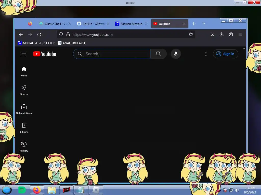This screenshot has width=261, height=195.
Task: Open volume control in system tray
Action: [x=237, y=190]
